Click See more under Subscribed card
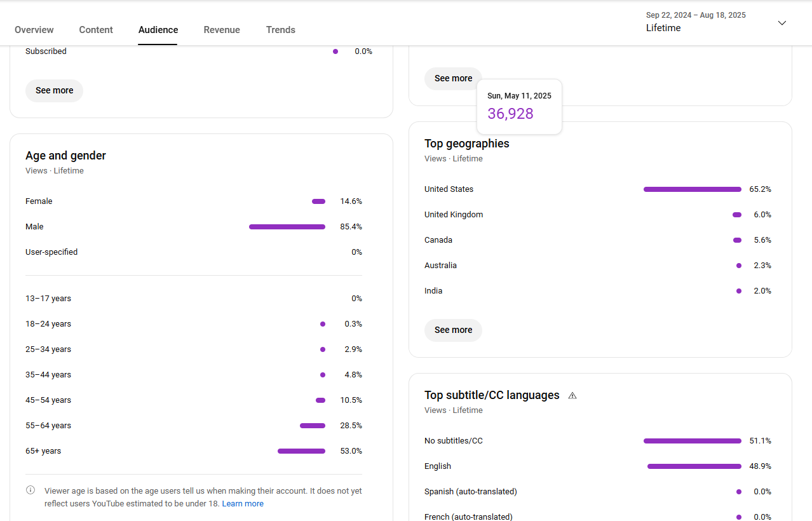 [54, 91]
